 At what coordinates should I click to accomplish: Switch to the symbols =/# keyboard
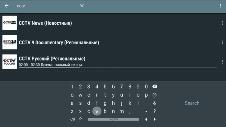point(72,119)
